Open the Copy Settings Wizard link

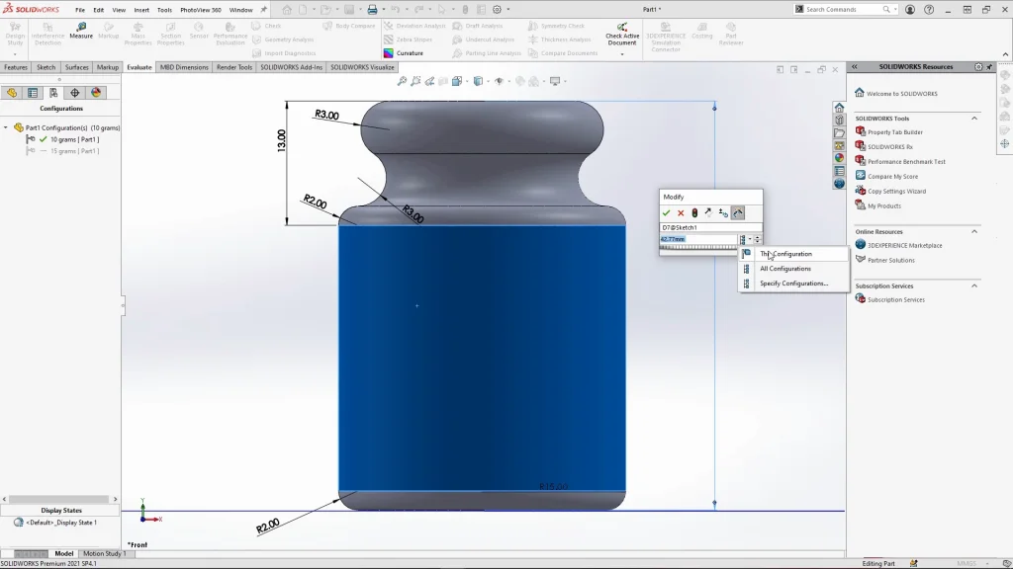click(x=896, y=191)
